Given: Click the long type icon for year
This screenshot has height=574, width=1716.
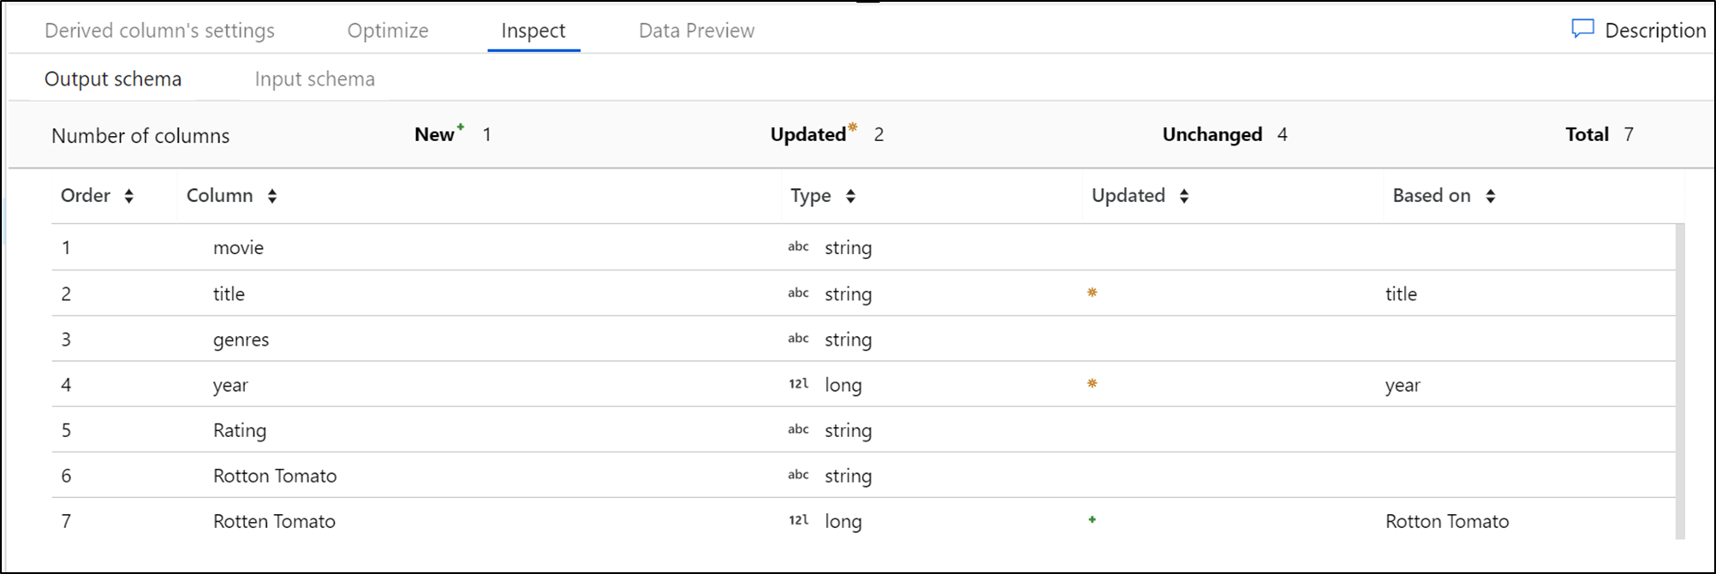Looking at the screenshot, I should pos(798,384).
